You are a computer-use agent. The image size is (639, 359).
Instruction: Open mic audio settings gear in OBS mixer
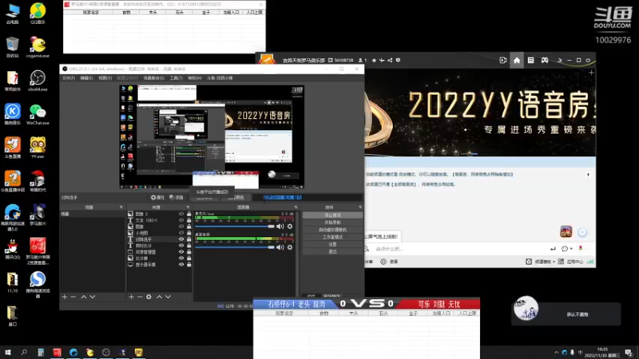tap(290, 227)
